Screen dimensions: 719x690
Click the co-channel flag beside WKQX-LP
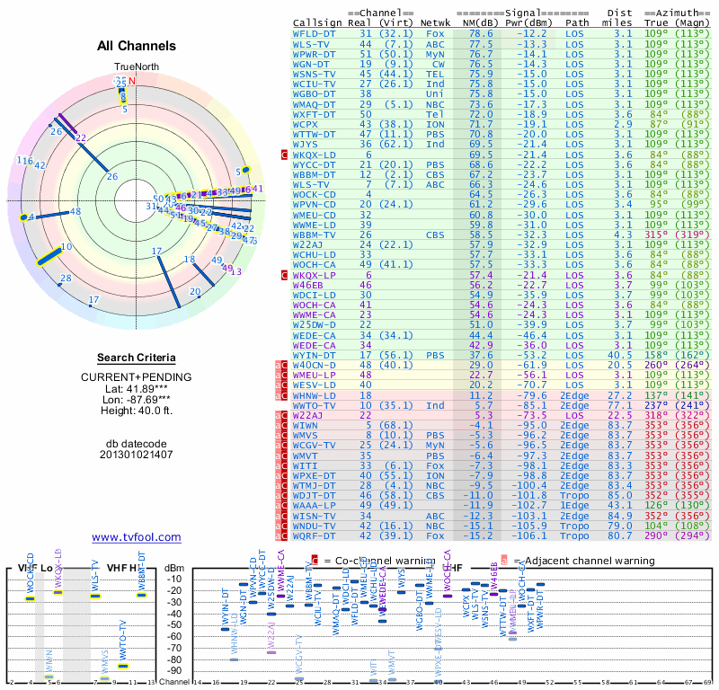[x=284, y=275]
